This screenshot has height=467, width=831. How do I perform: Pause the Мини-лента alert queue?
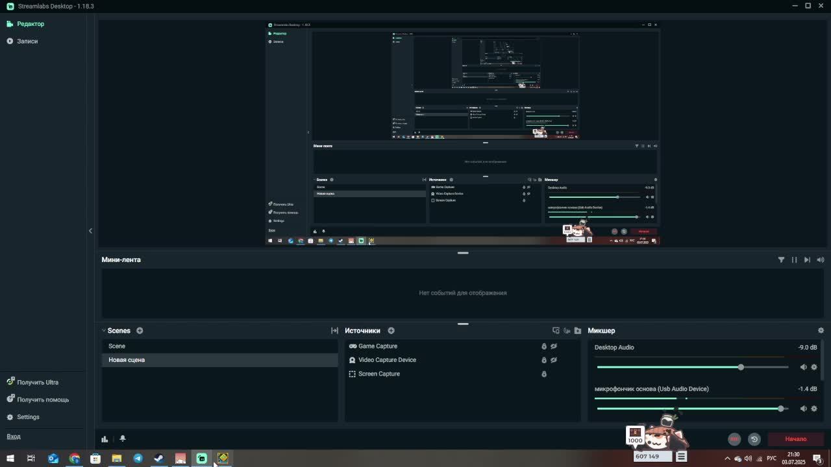[794, 259]
